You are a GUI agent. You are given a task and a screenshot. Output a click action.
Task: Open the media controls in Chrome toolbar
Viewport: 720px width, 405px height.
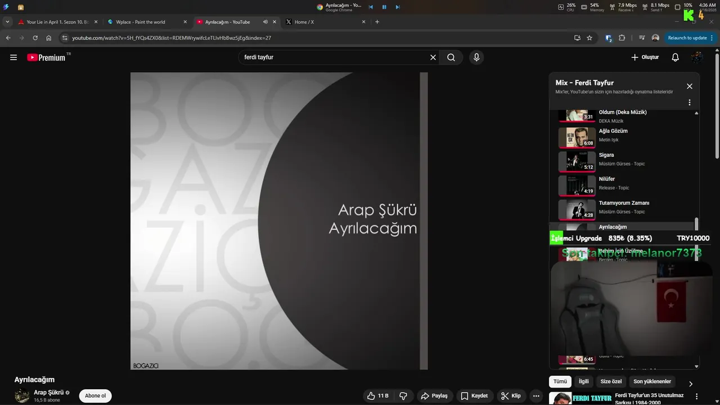pos(642,38)
